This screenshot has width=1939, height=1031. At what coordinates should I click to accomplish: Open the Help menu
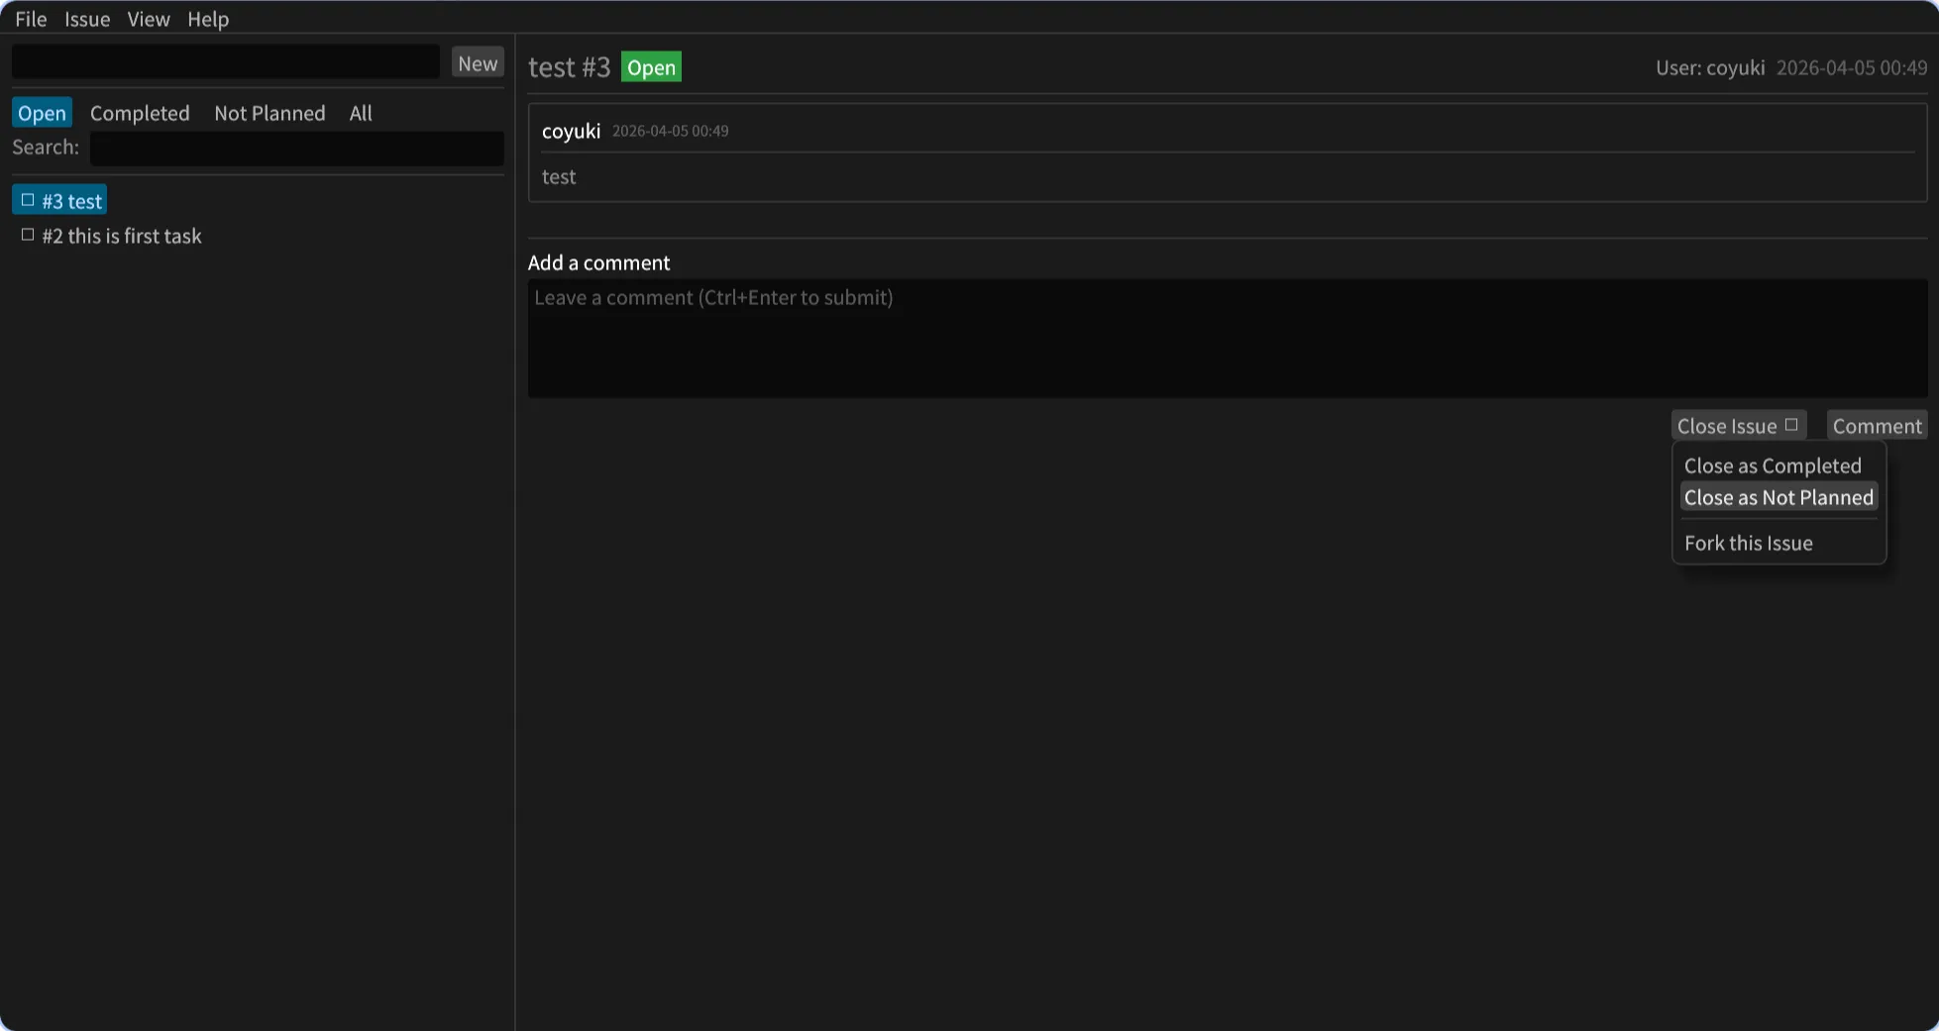click(x=207, y=18)
